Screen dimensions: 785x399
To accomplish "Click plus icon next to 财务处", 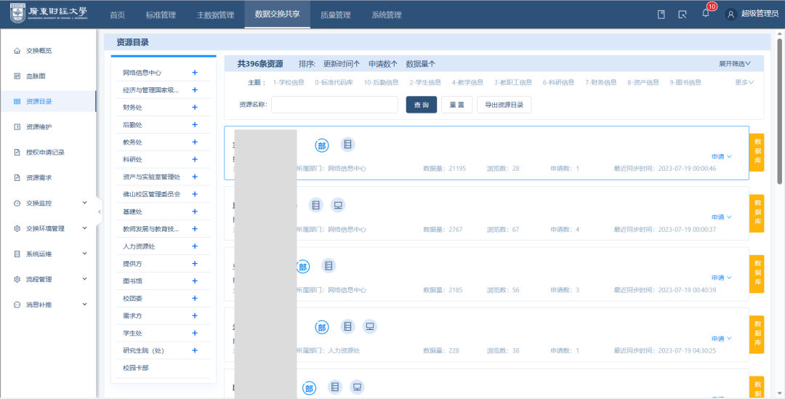I will point(195,107).
